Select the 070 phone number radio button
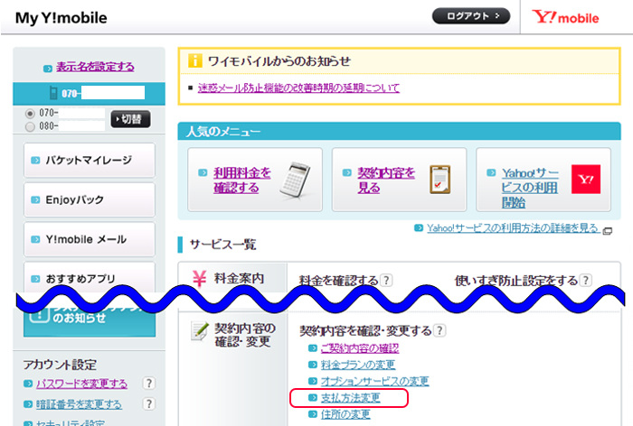The image size is (633, 426). click(31, 114)
